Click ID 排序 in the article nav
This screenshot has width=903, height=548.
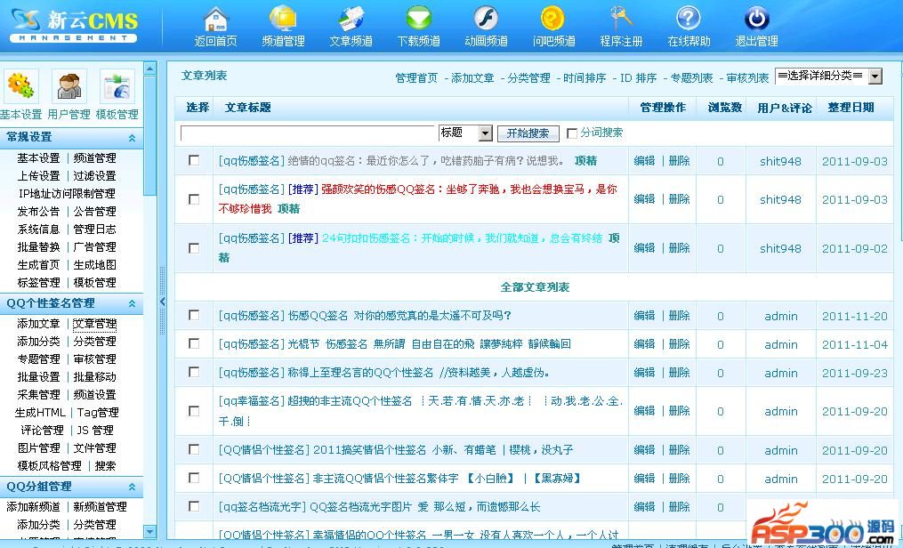click(x=638, y=77)
